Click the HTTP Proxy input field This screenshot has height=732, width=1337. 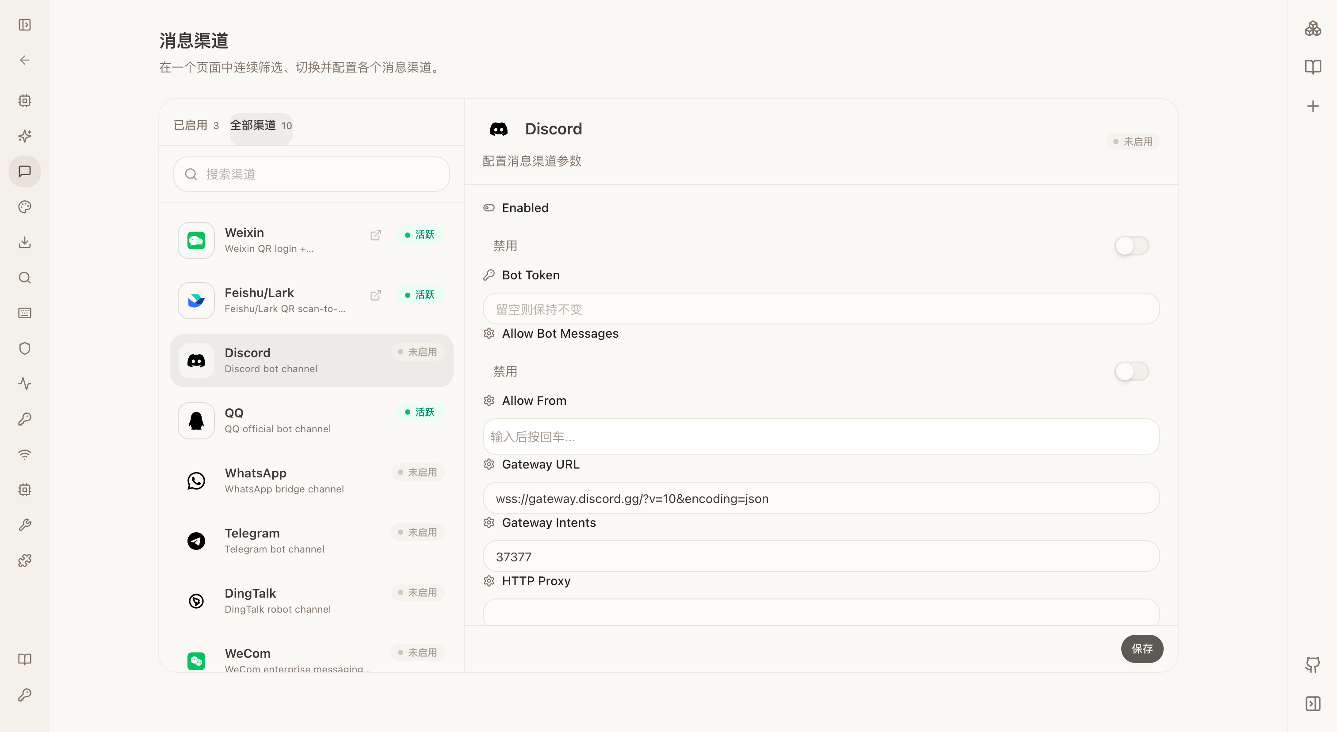[821, 612]
